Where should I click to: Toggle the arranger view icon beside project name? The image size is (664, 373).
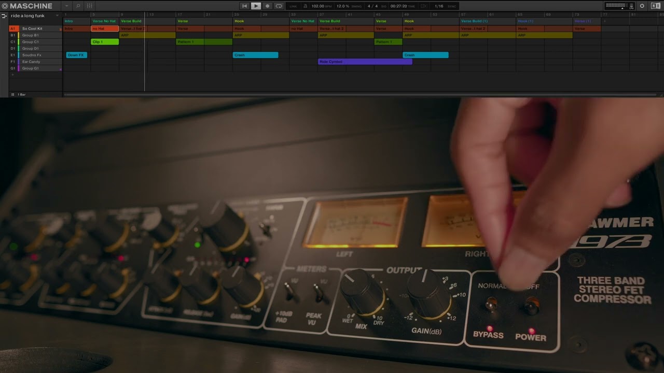pyautogui.click(x=4, y=16)
